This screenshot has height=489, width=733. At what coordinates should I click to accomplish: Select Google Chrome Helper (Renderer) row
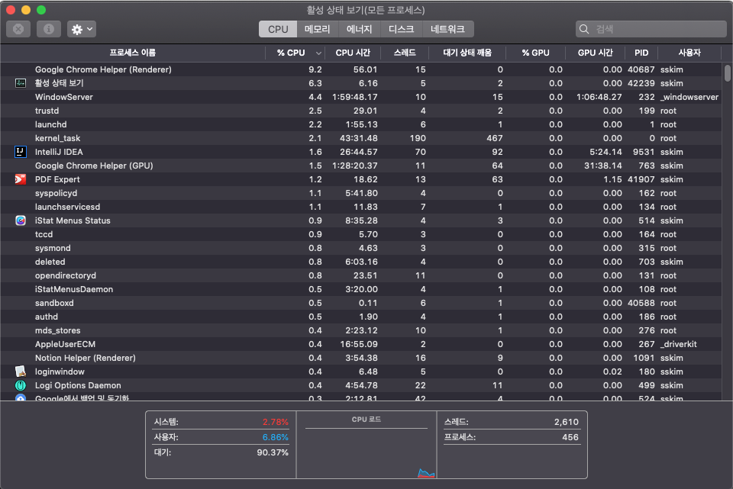361,69
